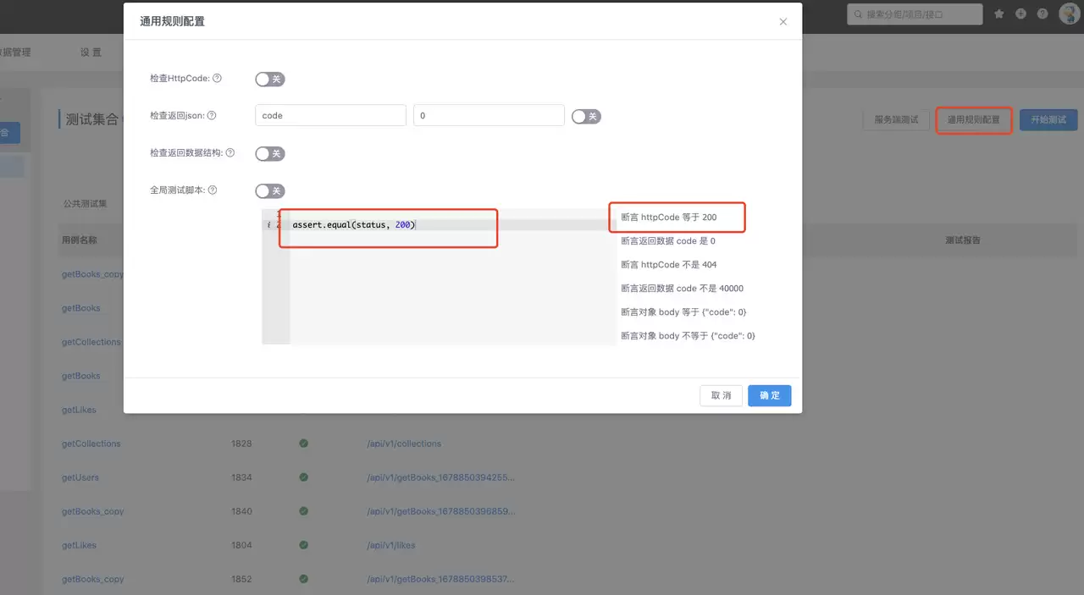Viewport: 1084px width, 595px height.
Task: Open the 设置 tab in background page
Action: coord(91,52)
